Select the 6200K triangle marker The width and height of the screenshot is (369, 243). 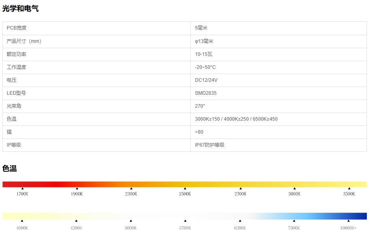pos(240,221)
